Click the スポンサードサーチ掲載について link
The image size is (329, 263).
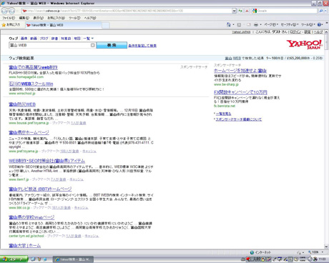pyautogui.click(x=238, y=119)
